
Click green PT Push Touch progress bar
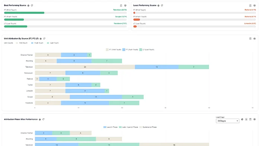click(14, 20)
